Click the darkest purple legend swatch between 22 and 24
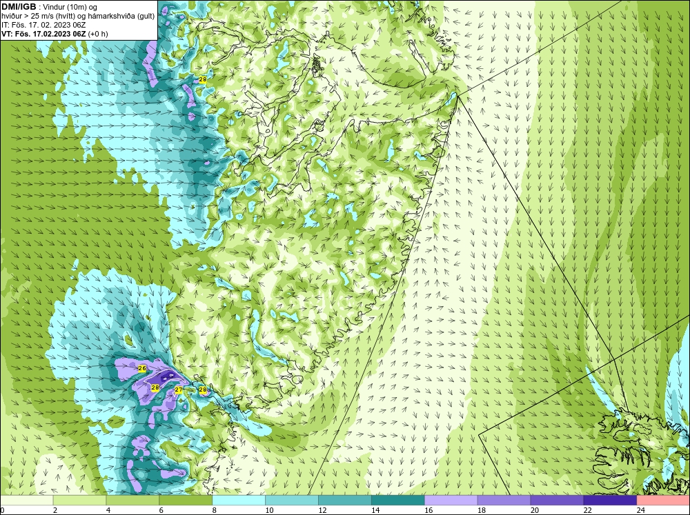Viewport: 690px width, 515px height. pos(610,501)
